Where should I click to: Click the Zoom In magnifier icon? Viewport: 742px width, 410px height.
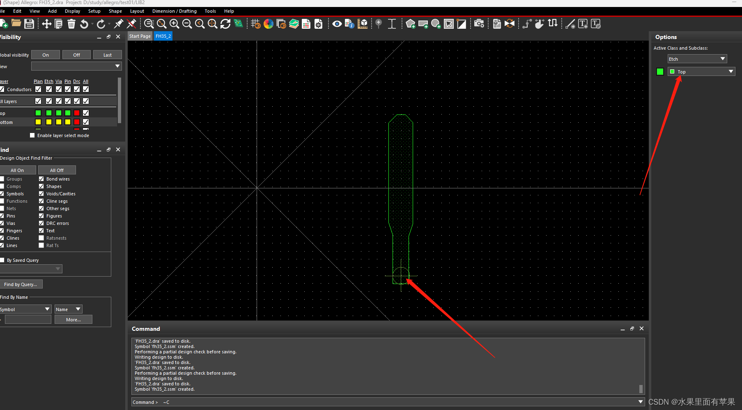coord(174,24)
